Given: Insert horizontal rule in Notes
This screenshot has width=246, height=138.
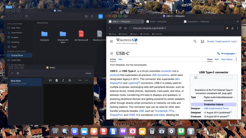Looking at the screenshot, I should (x=80, y=80).
